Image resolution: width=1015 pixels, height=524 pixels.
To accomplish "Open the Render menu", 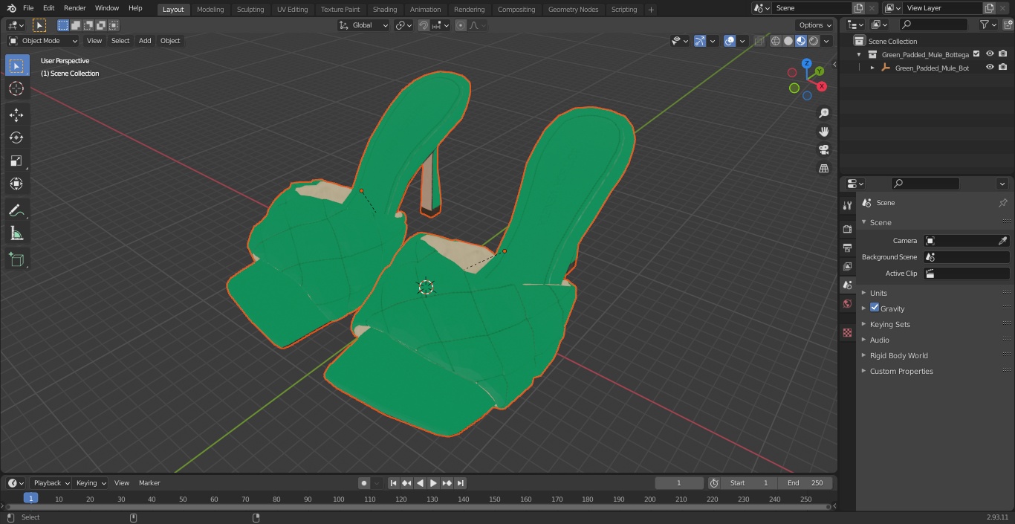I will tap(74, 8).
